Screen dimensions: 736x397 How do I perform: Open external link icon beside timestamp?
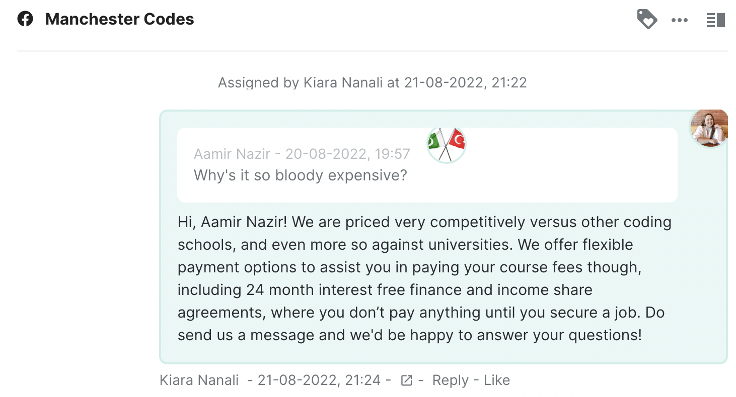pyautogui.click(x=406, y=380)
